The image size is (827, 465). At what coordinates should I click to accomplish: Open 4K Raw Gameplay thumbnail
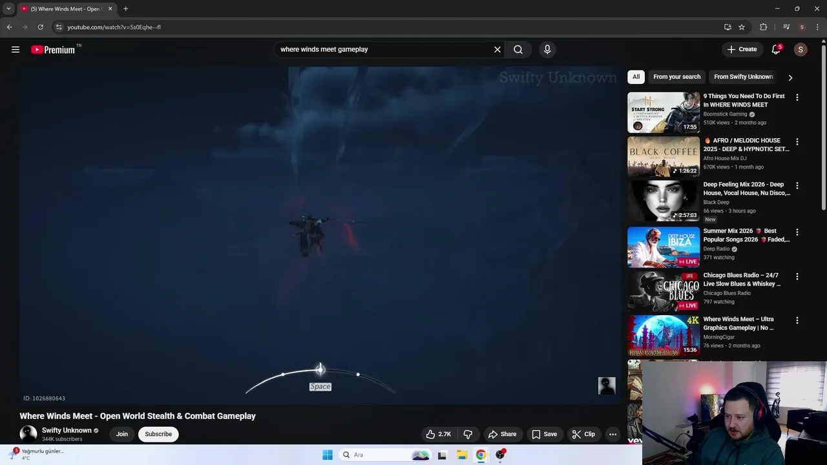tap(664, 335)
